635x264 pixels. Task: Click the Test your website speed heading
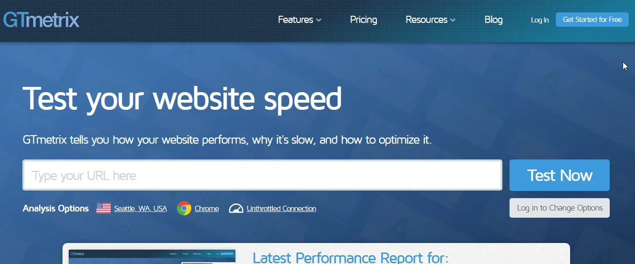pyautogui.click(x=182, y=99)
